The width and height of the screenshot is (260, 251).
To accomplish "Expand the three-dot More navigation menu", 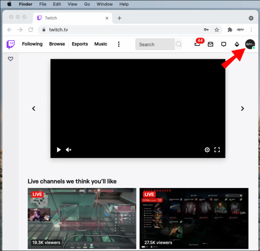I will [x=119, y=44].
